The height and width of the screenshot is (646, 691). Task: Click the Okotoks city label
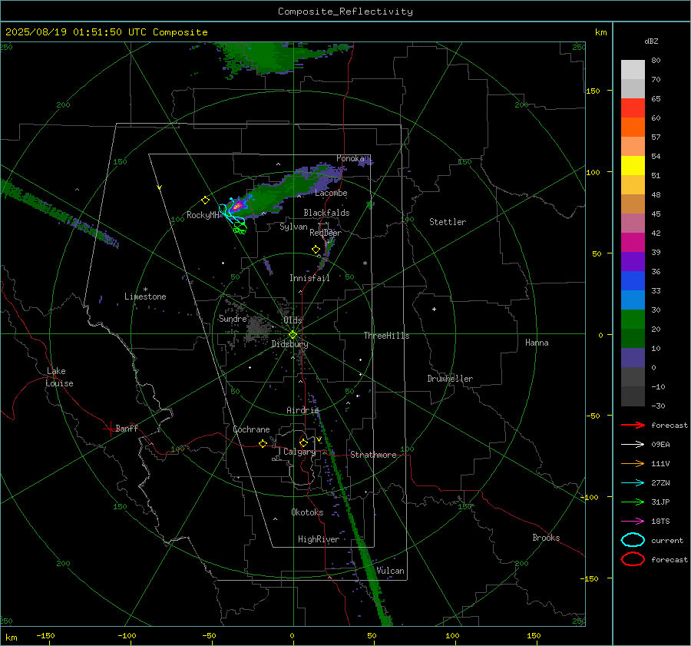click(x=307, y=512)
